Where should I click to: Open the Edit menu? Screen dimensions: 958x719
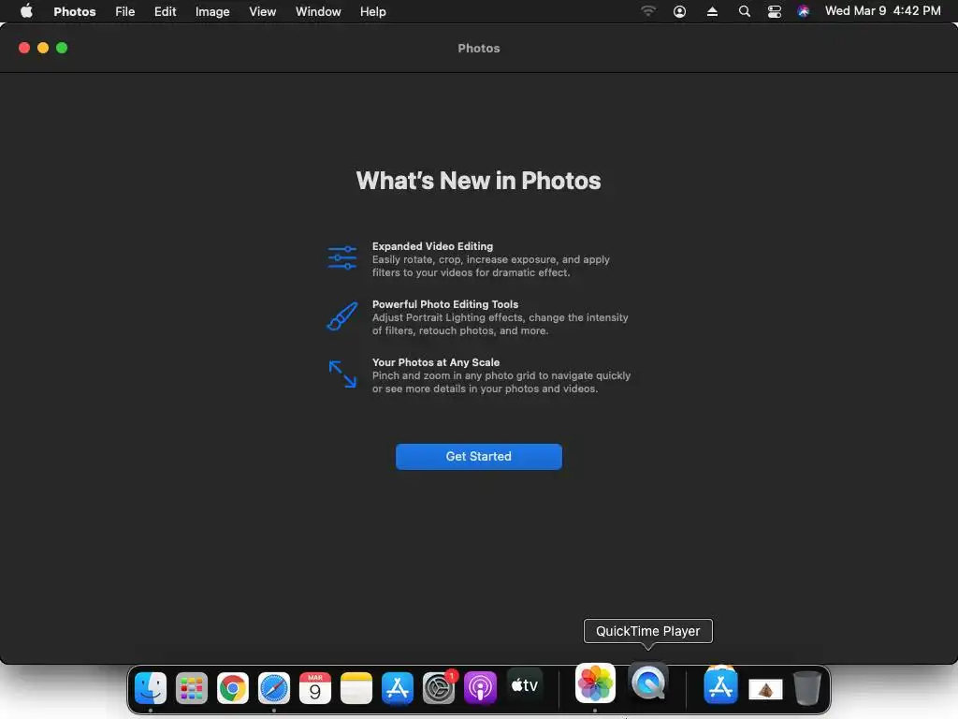(x=165, y=11)
